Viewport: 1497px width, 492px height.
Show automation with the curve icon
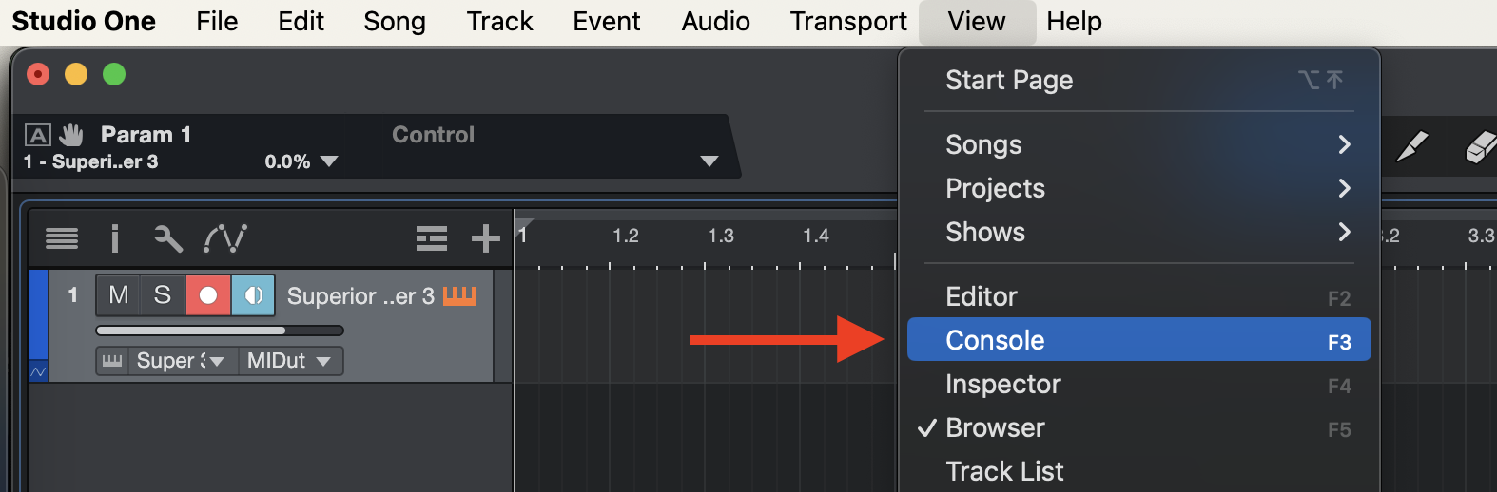click(225, 238)
